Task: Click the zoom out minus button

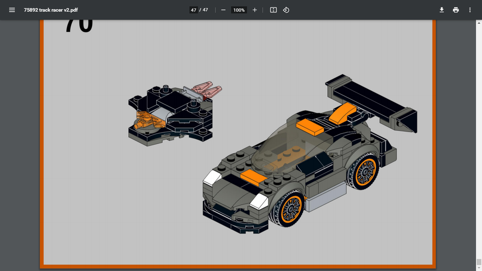Action: pyautogui.click(x=223, y=10)
